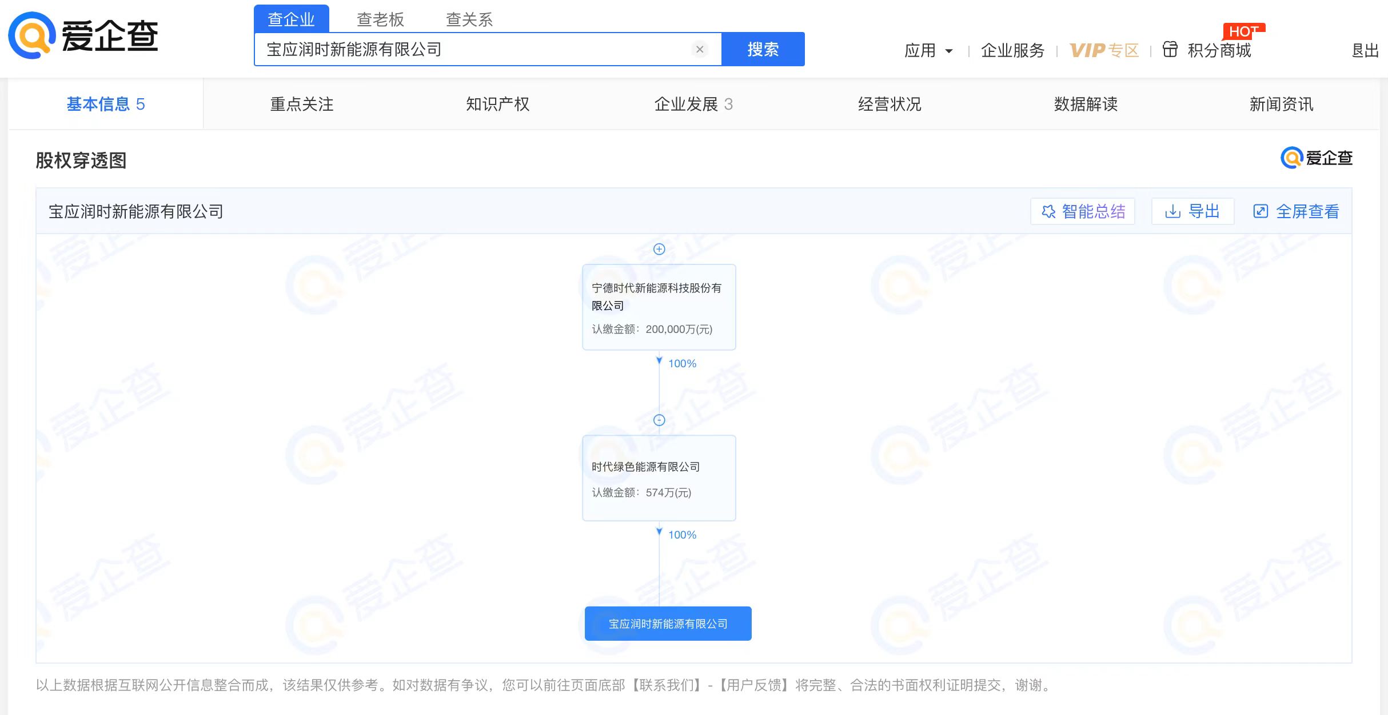This screenshot has height=715, width=1388.
Task: Switch to the 知识产权 tab
Action: point(497,104)
